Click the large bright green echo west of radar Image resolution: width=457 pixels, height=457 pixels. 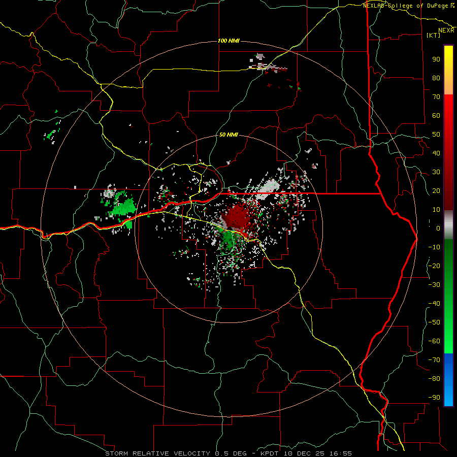pyautogui.click(x=124, y=207)
